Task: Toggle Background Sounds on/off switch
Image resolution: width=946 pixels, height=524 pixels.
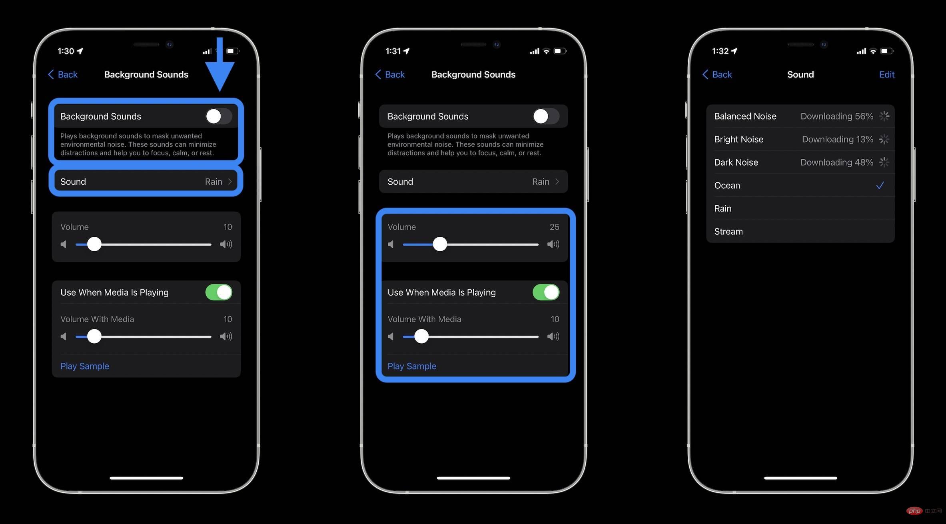Action: [x=218, y=116]
